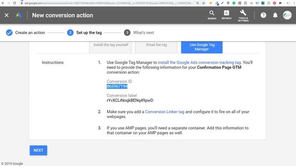296x166 pixels.
Task: Click the Conversion ID caption
Action: pos(119,82)
